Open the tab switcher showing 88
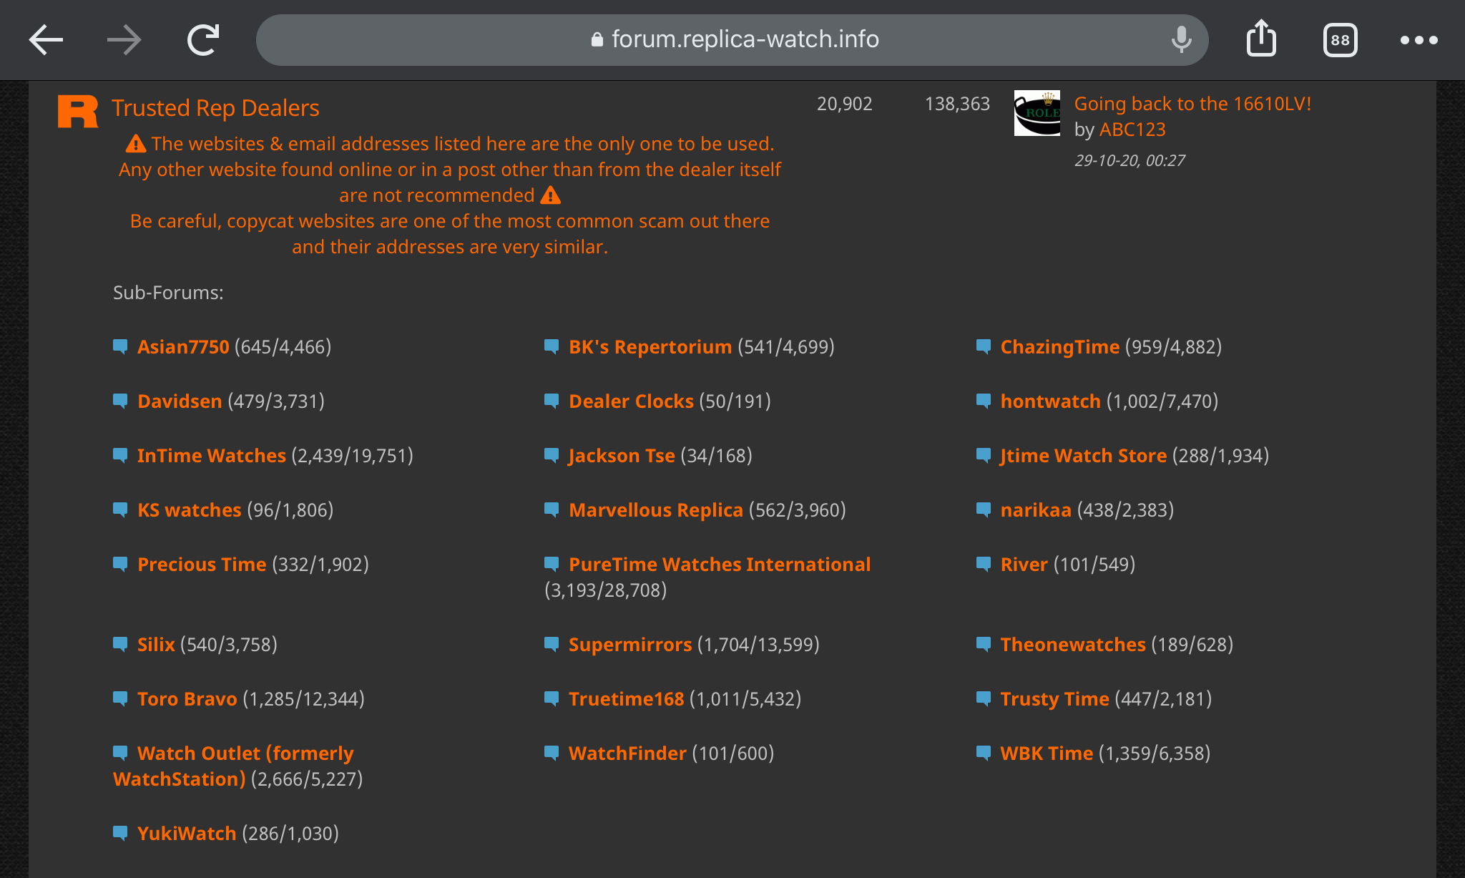 point(1340,40)
